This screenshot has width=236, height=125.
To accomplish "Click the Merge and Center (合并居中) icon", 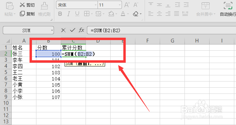I will tap(205, 6).
